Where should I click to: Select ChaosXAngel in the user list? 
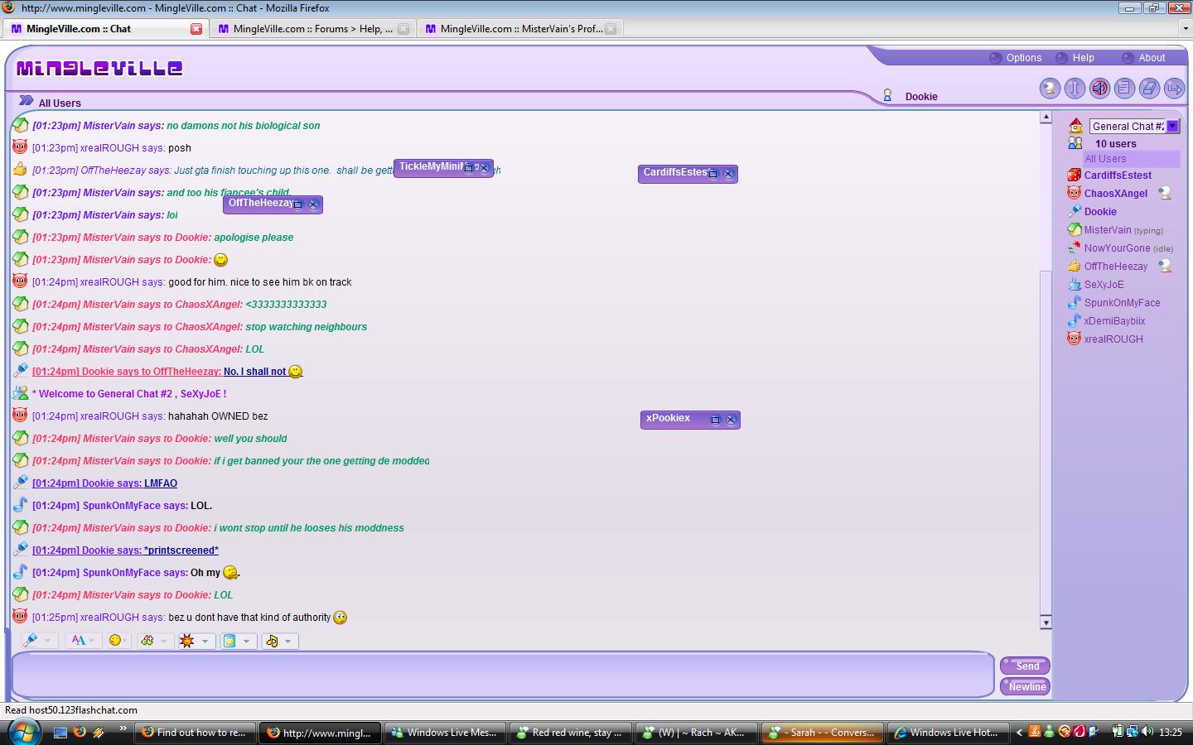coord(1116,194)
